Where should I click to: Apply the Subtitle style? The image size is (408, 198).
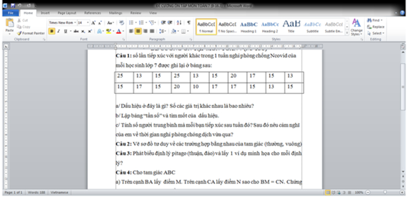point(312,27)
